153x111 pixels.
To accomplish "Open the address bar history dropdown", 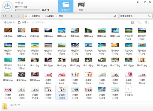I will click(x=110, y=16).
